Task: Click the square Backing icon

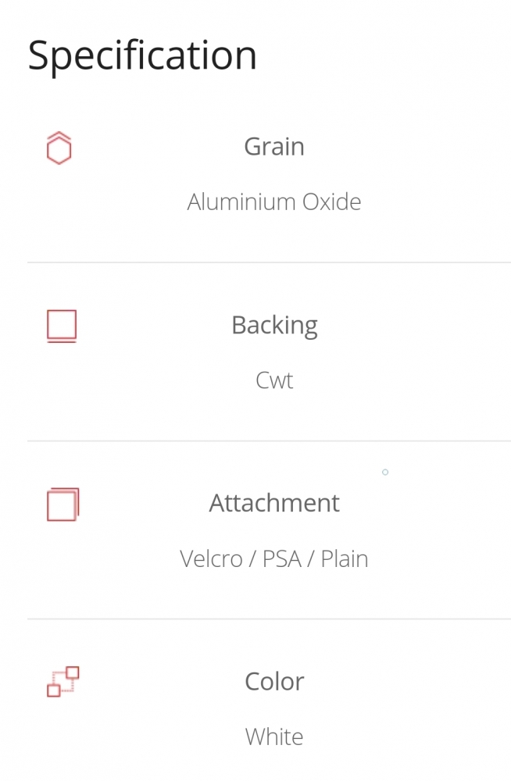Action: [x=62, y=326]
